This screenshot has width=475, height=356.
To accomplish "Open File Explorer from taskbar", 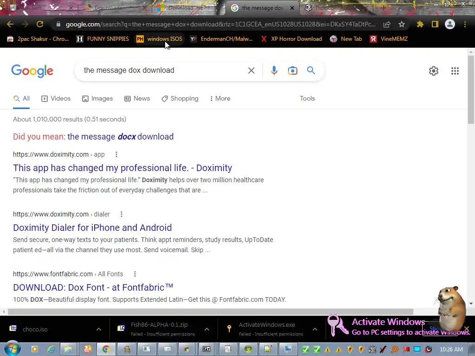I will [68, 350].
